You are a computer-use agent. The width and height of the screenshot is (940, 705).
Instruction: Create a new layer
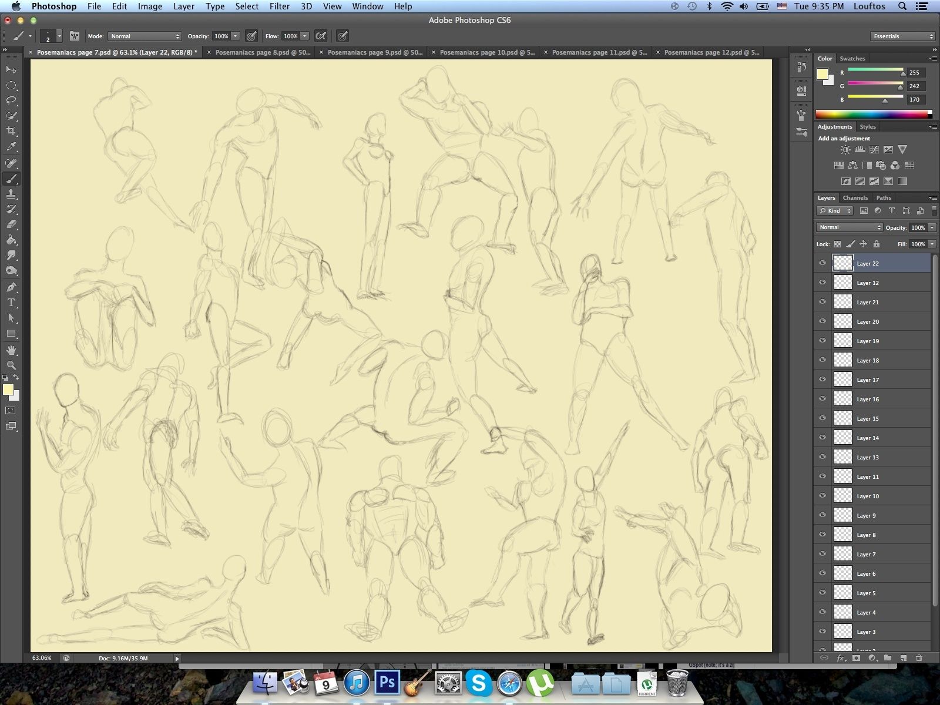[904, 658]
